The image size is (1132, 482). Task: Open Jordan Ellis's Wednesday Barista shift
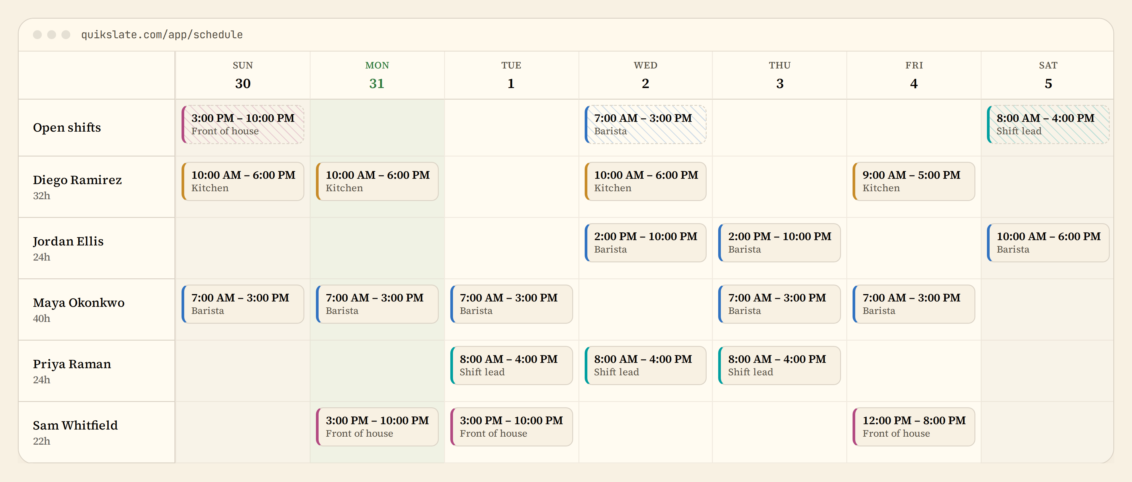pos(646,243)
